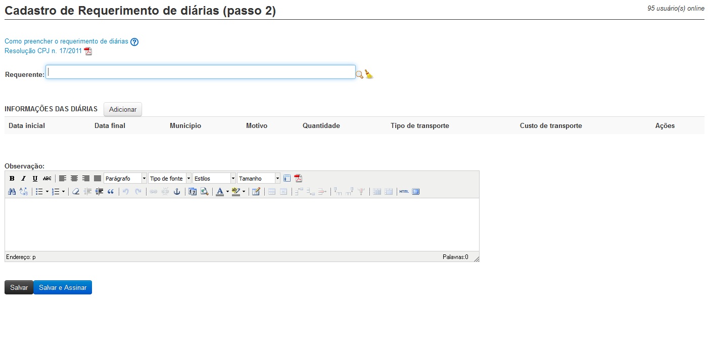Open the Tamanho font size dropdown
Image resolution: width=708 pixels, height=345 pixels.
[x=259, y=179]
